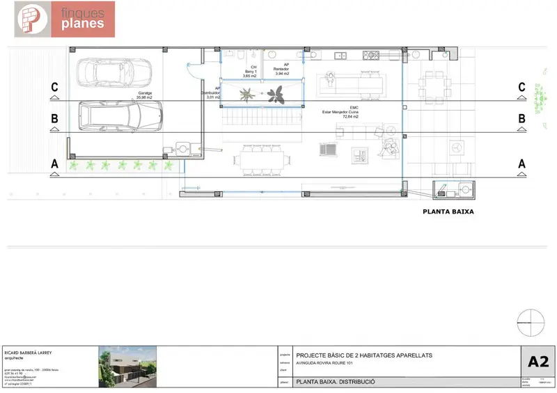Screen dimensions: 557x393
Task: Click the Bany 1 room label
Action: click(x=250, y=72)
